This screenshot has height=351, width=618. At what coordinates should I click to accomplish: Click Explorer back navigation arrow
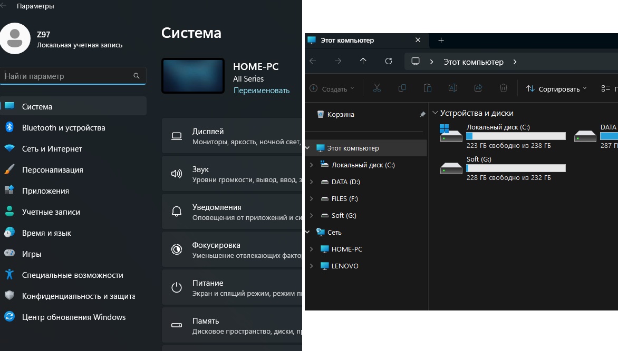click(313, 61)
